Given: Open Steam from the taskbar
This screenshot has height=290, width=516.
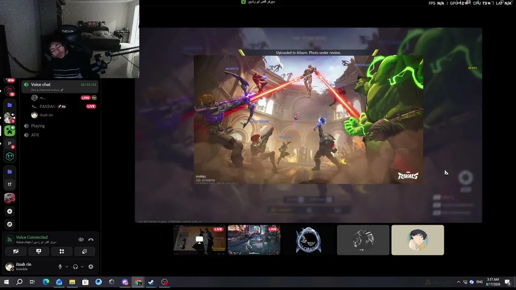Looking at the screenshot, I should 152,282.
